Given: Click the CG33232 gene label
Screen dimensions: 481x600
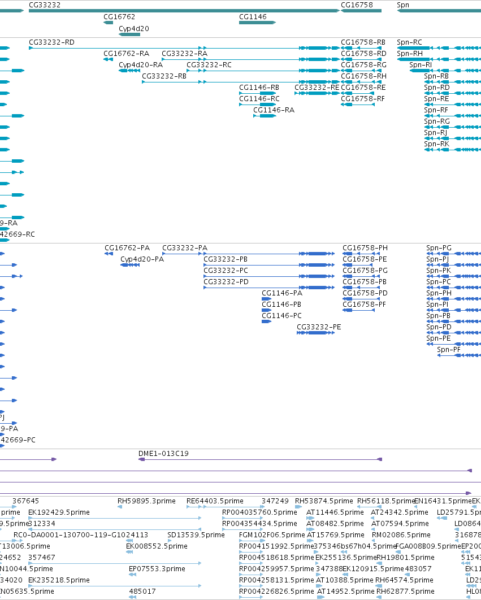Looking at the screenshot, I should point(45,5).
